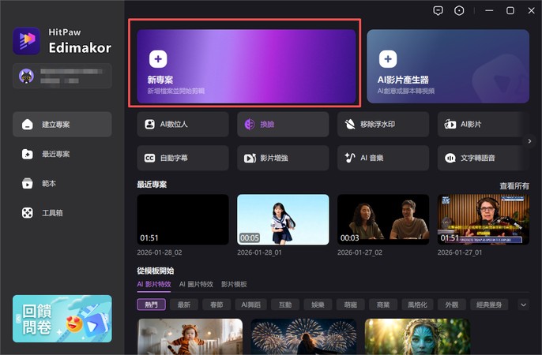The height and width of the screenshot is (355, 542).
Task: Switch to the AI 圖片特效 tab
Action: pos(196,284)
